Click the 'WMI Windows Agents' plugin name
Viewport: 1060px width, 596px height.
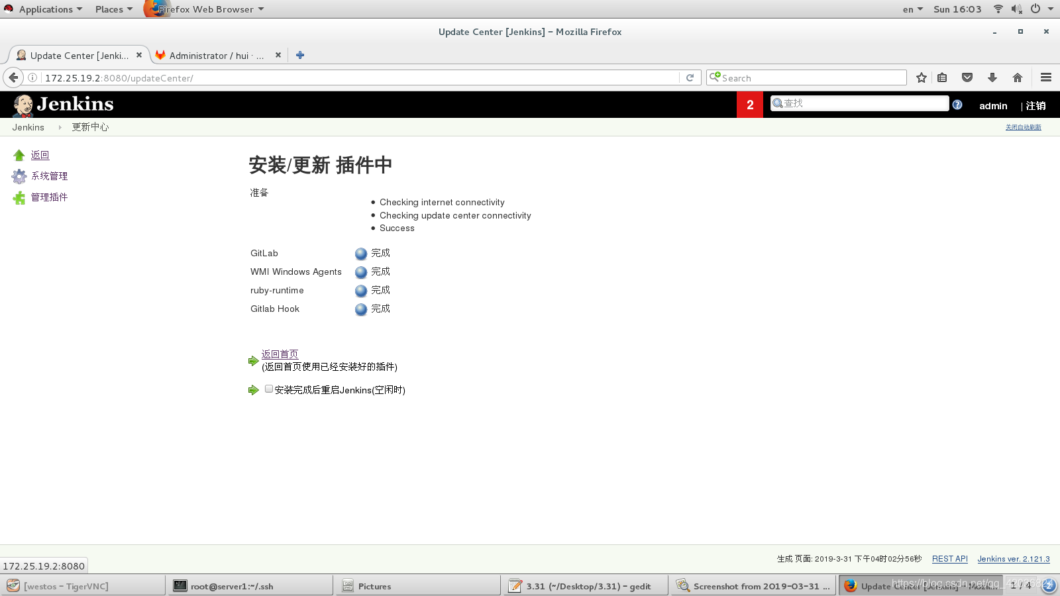(x=296, y=272)
